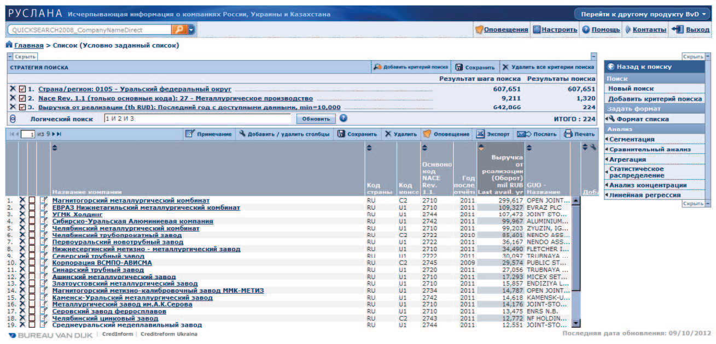Click the results list scrollbar up arrow

(x=575, y=201)
